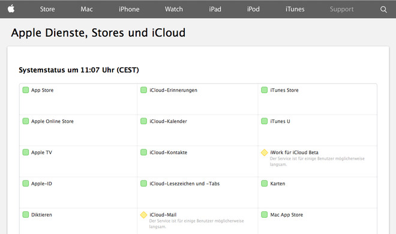Image resolution: width=396 pixels, height=234 pixels.
Task: Click the iCloud-Lesezeichen und -Tabs label
Action: [x=184, y=184]
